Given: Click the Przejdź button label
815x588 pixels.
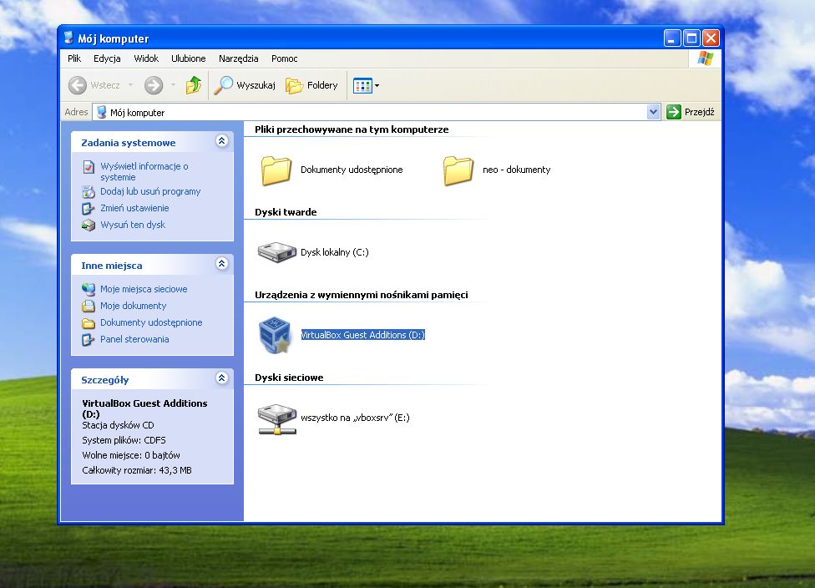Looking at the screenshot, I should coord(700,112).
